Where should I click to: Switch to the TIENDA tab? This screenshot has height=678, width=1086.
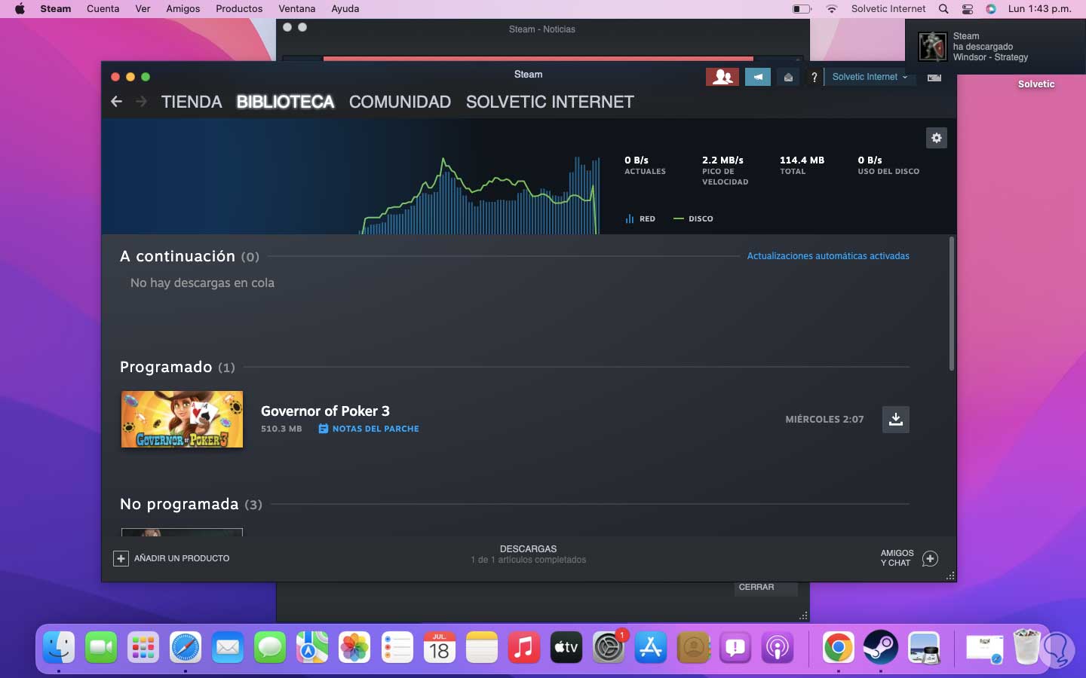coord(192,102)
